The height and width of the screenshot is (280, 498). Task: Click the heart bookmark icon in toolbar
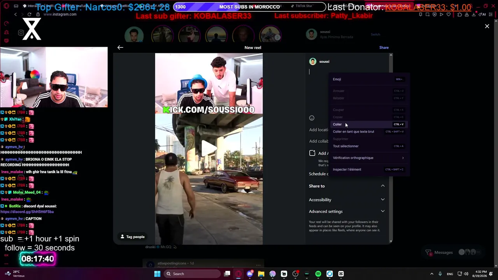[x=449, y=14]
